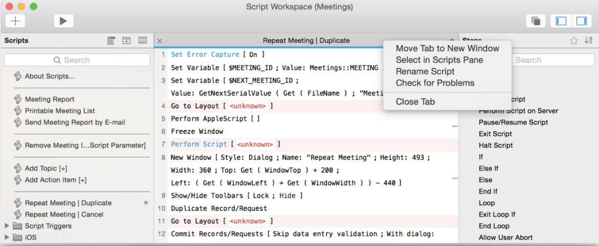
Task: Select the Pause/Resume Script step
Action: click(513, 122)
